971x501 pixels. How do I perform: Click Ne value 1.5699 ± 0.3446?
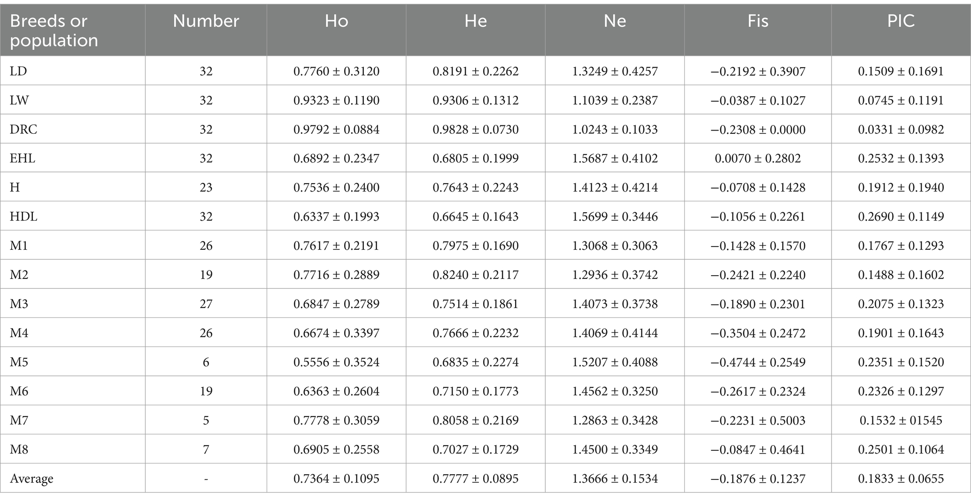point(615,216)
